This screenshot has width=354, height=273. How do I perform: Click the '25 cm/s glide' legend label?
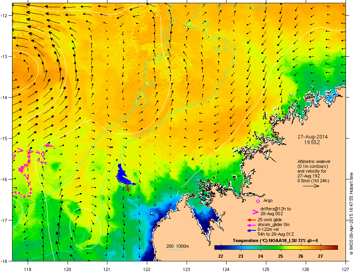270,220
